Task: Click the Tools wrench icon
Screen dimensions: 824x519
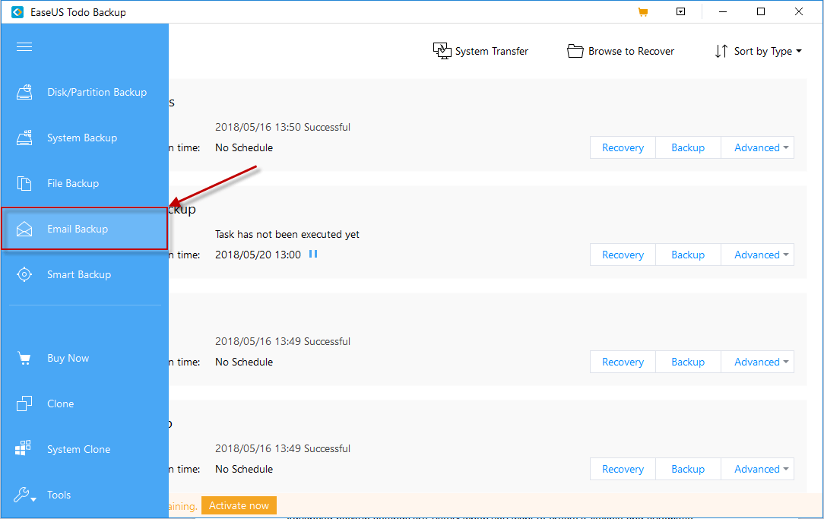Action: [23, 495]
